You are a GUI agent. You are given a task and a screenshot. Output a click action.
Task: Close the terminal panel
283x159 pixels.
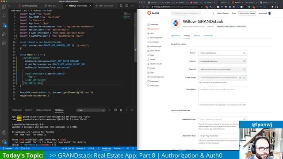coord(132,110)
